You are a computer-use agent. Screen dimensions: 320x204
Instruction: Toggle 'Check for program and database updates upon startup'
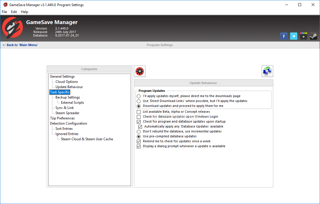(x=139, y=121)
